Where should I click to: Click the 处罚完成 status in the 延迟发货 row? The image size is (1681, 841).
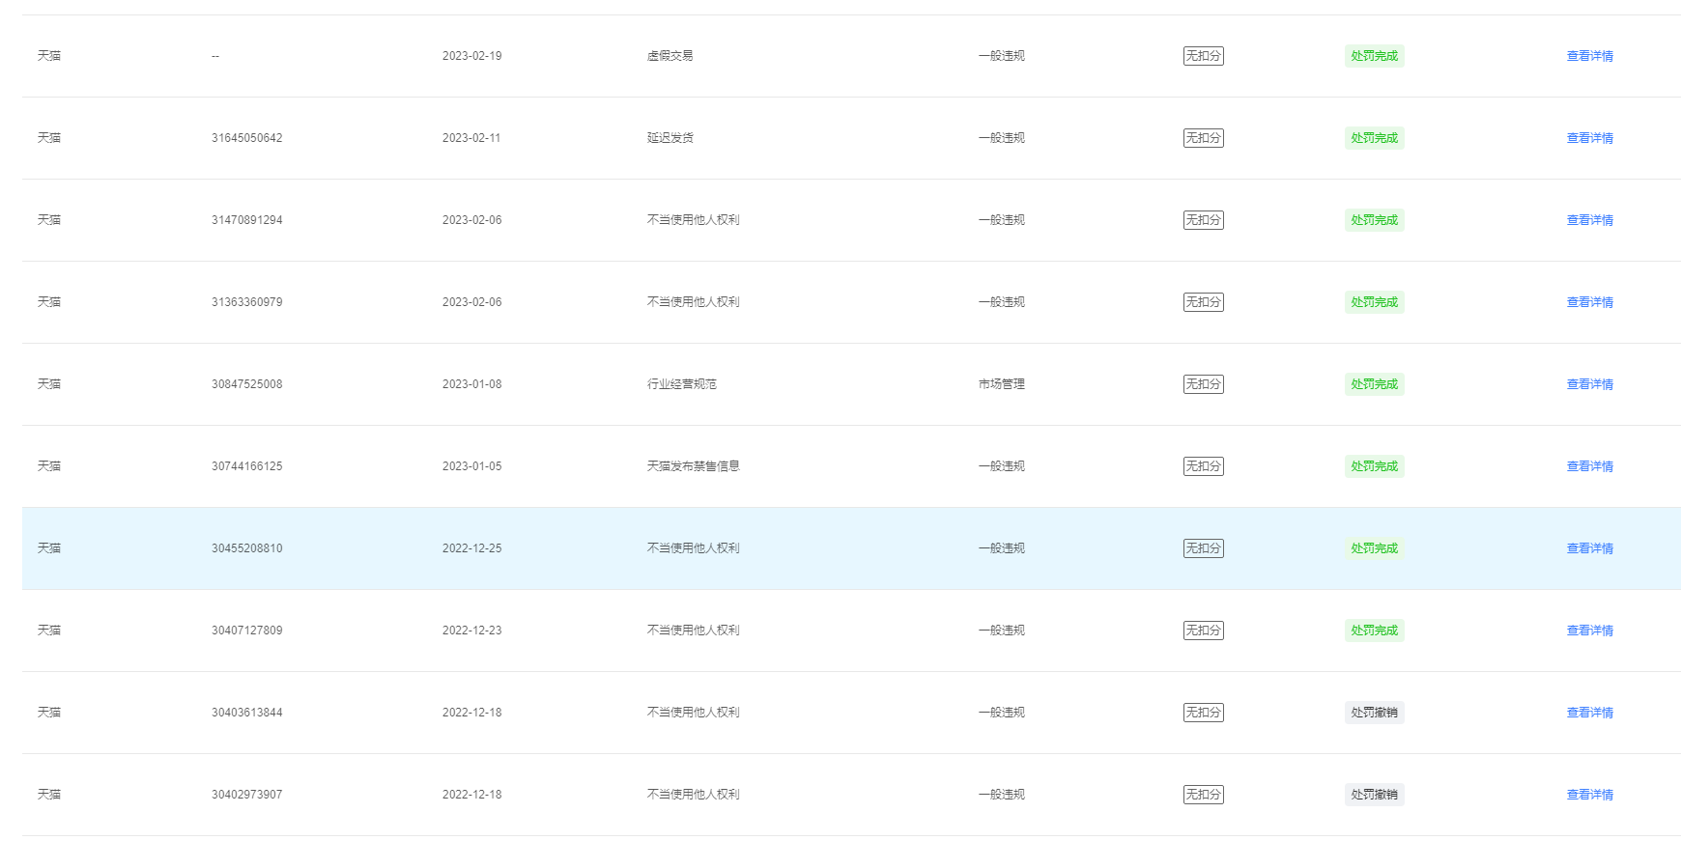1374,138
